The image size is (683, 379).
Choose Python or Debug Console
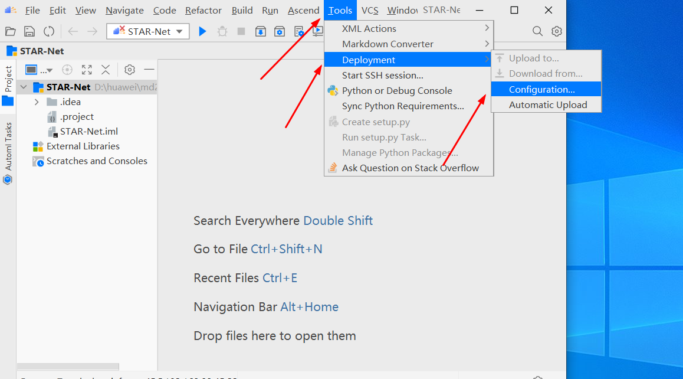tap(409, 91)
